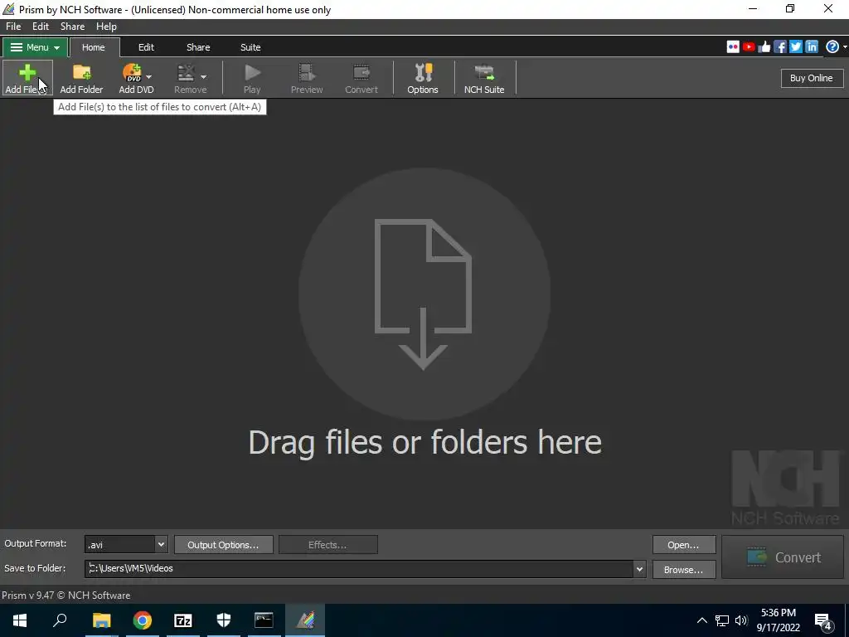Open Command Prompt from the taskbar
Image resolution: width=849 pixels, height=637 pixels.
click(x=264, y=620)
